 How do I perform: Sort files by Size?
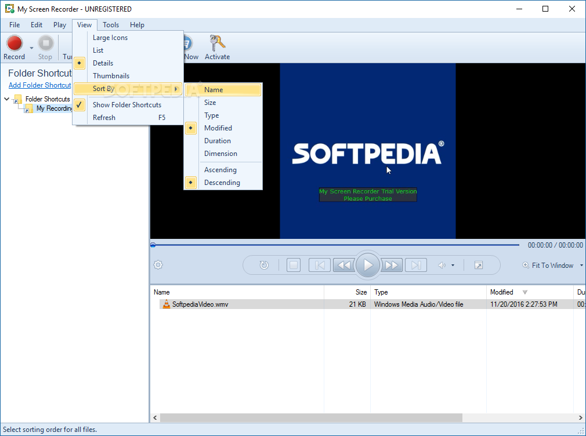coord(223,103)
